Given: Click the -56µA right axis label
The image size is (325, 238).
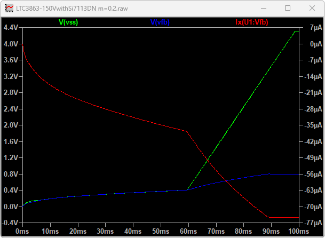Looking at the screenshot, I should [x=313, y=174].
